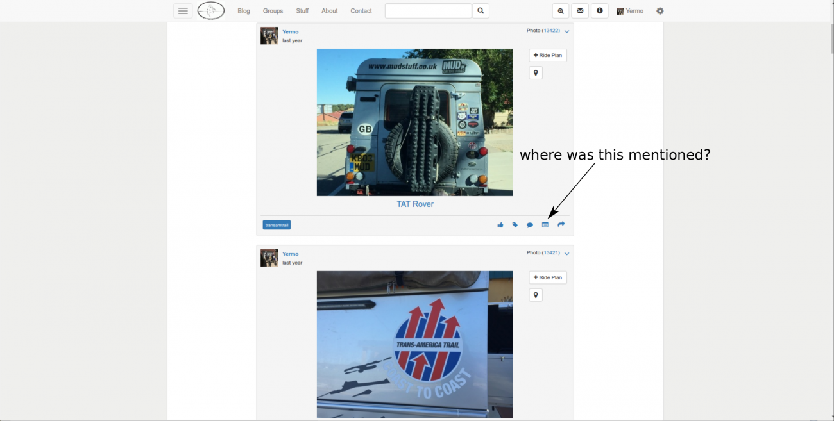Like the TAT Rover photo
The width and height of the screenshot is (834, 421).
[500, 225]
